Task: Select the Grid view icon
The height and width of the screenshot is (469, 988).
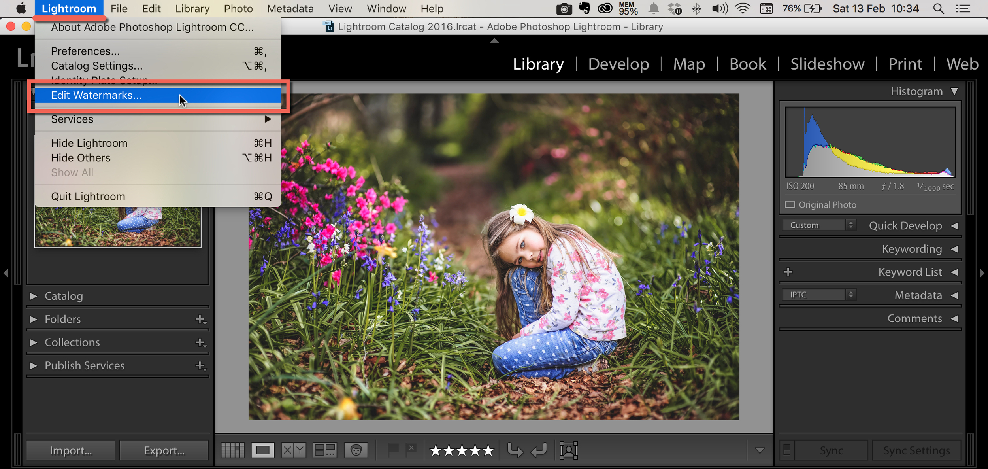Action: [232, 450]
